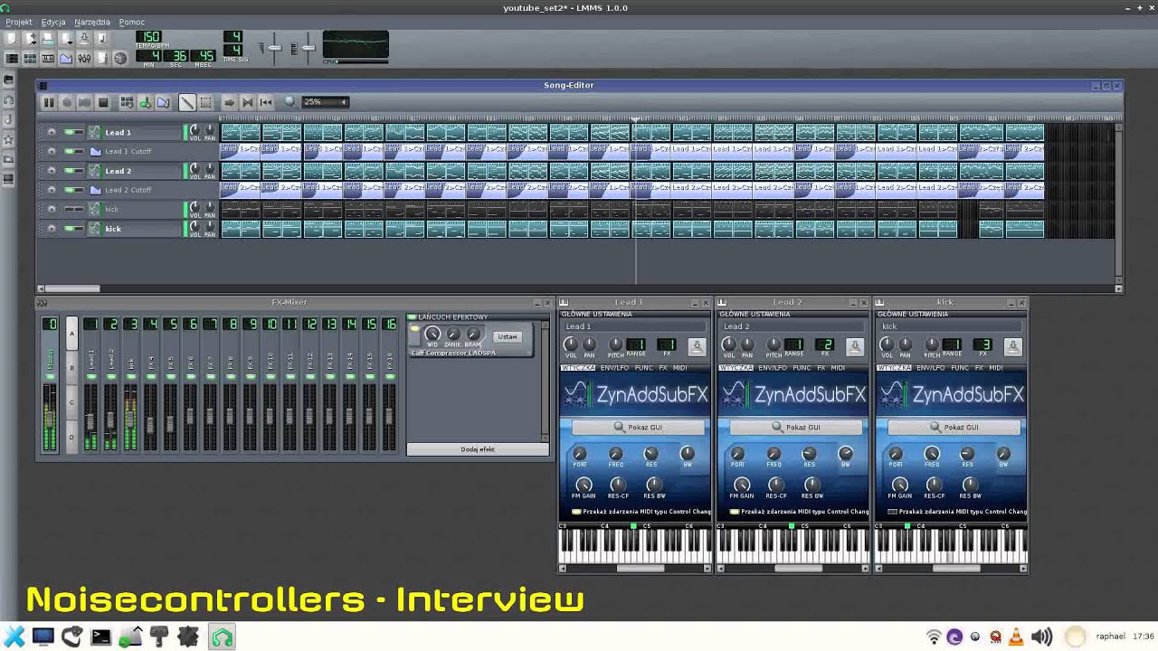Create a new project from the main toolbar
The height and width of the screenshot is (651, 1158).
tap(11, 39)
